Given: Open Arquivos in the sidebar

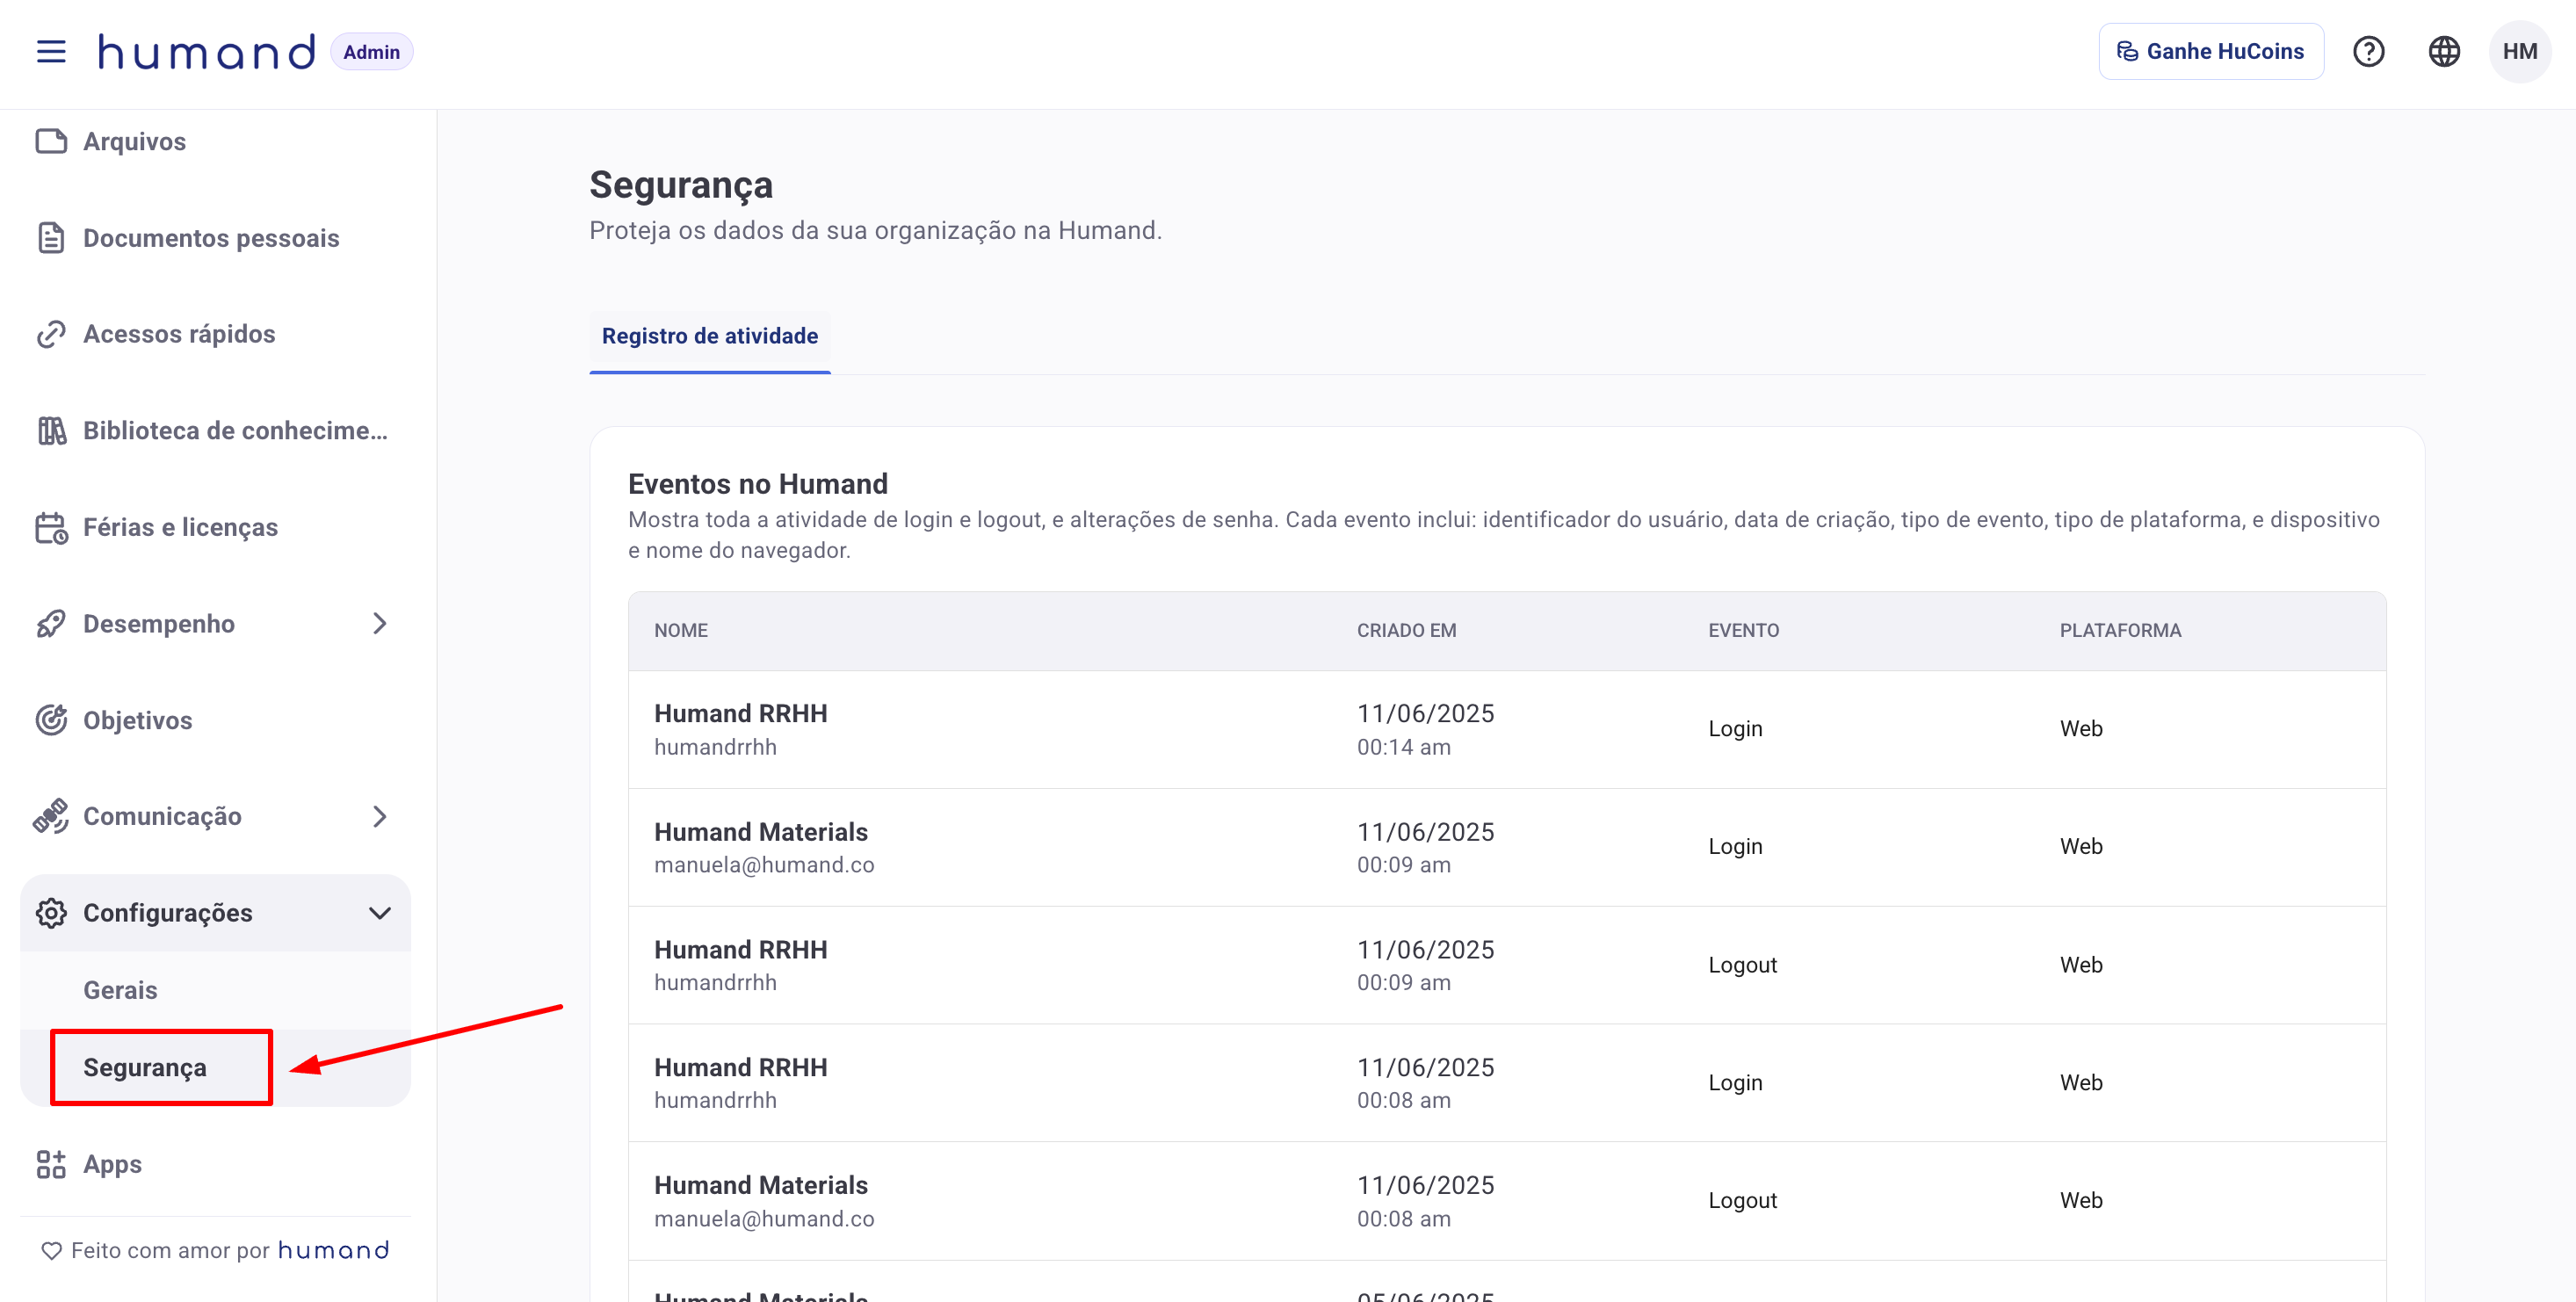Looking at the screenshot, I should click(215, 141).
